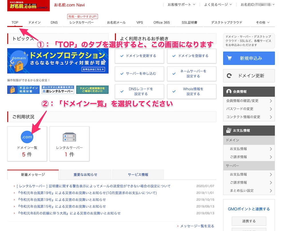This screenshot has height=231, width=286.
Task: Click the ドメイン更新期限日 small banner
Action: pos(92,90)
